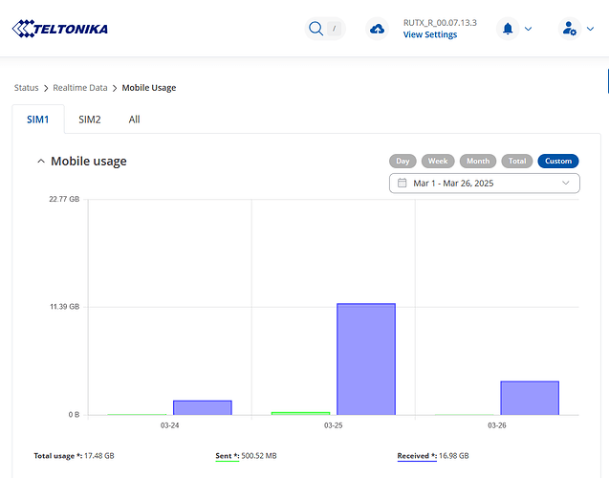Click the 03-24 date axis label
This screenshot has width=609, height=478.
[170, 425]
